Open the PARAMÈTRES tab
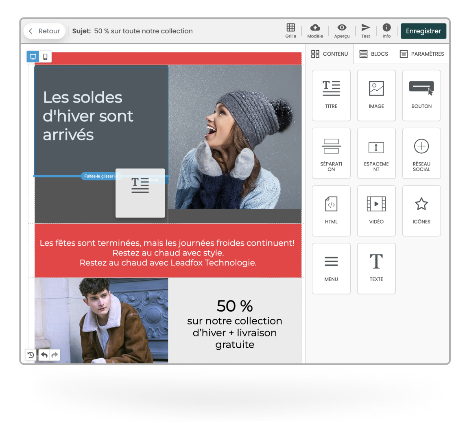 click(x=422, y=54)
